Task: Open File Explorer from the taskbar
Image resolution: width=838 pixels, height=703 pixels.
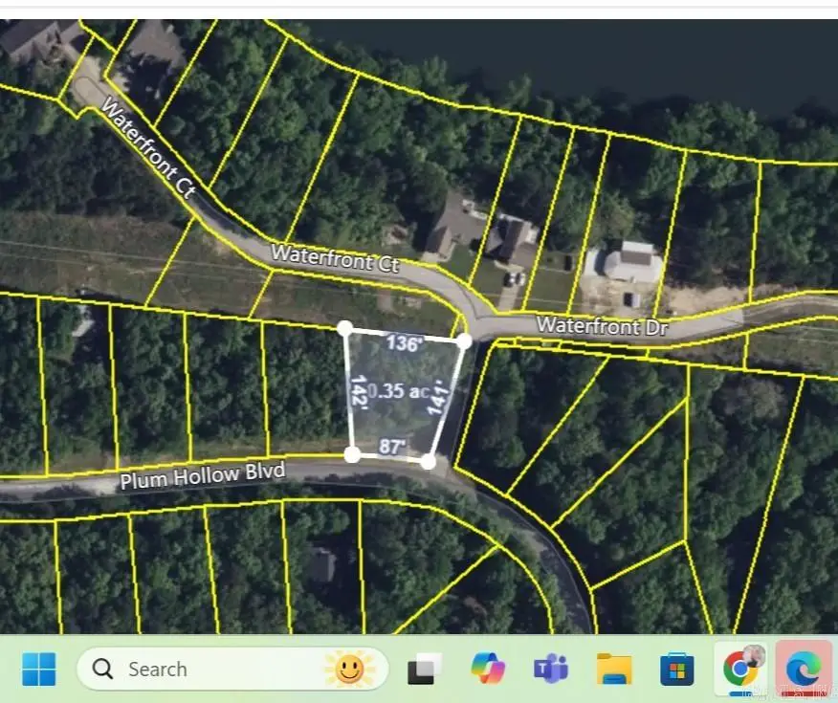Action: coord(613,669)
